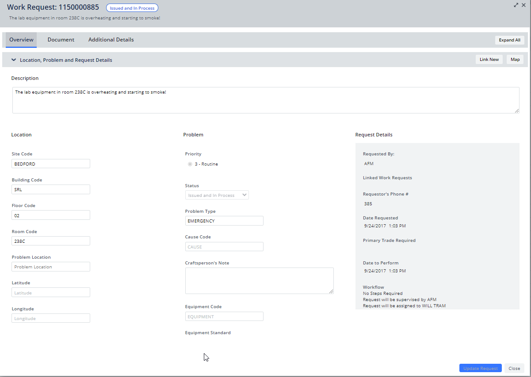Image resolution: width=531 pixels, height=377 pixels.
Task: Collapse the Location, Problem and Request Details section
Action: [x=13, y=59]
